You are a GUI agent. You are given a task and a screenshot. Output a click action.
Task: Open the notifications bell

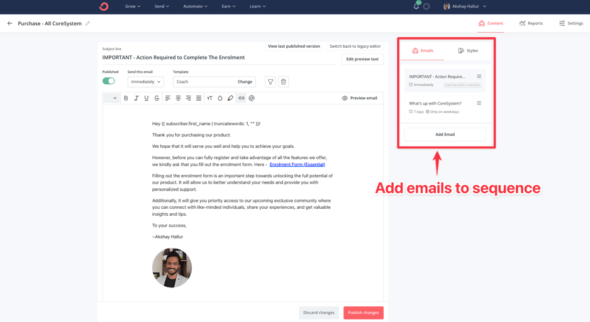pos(416,6)
